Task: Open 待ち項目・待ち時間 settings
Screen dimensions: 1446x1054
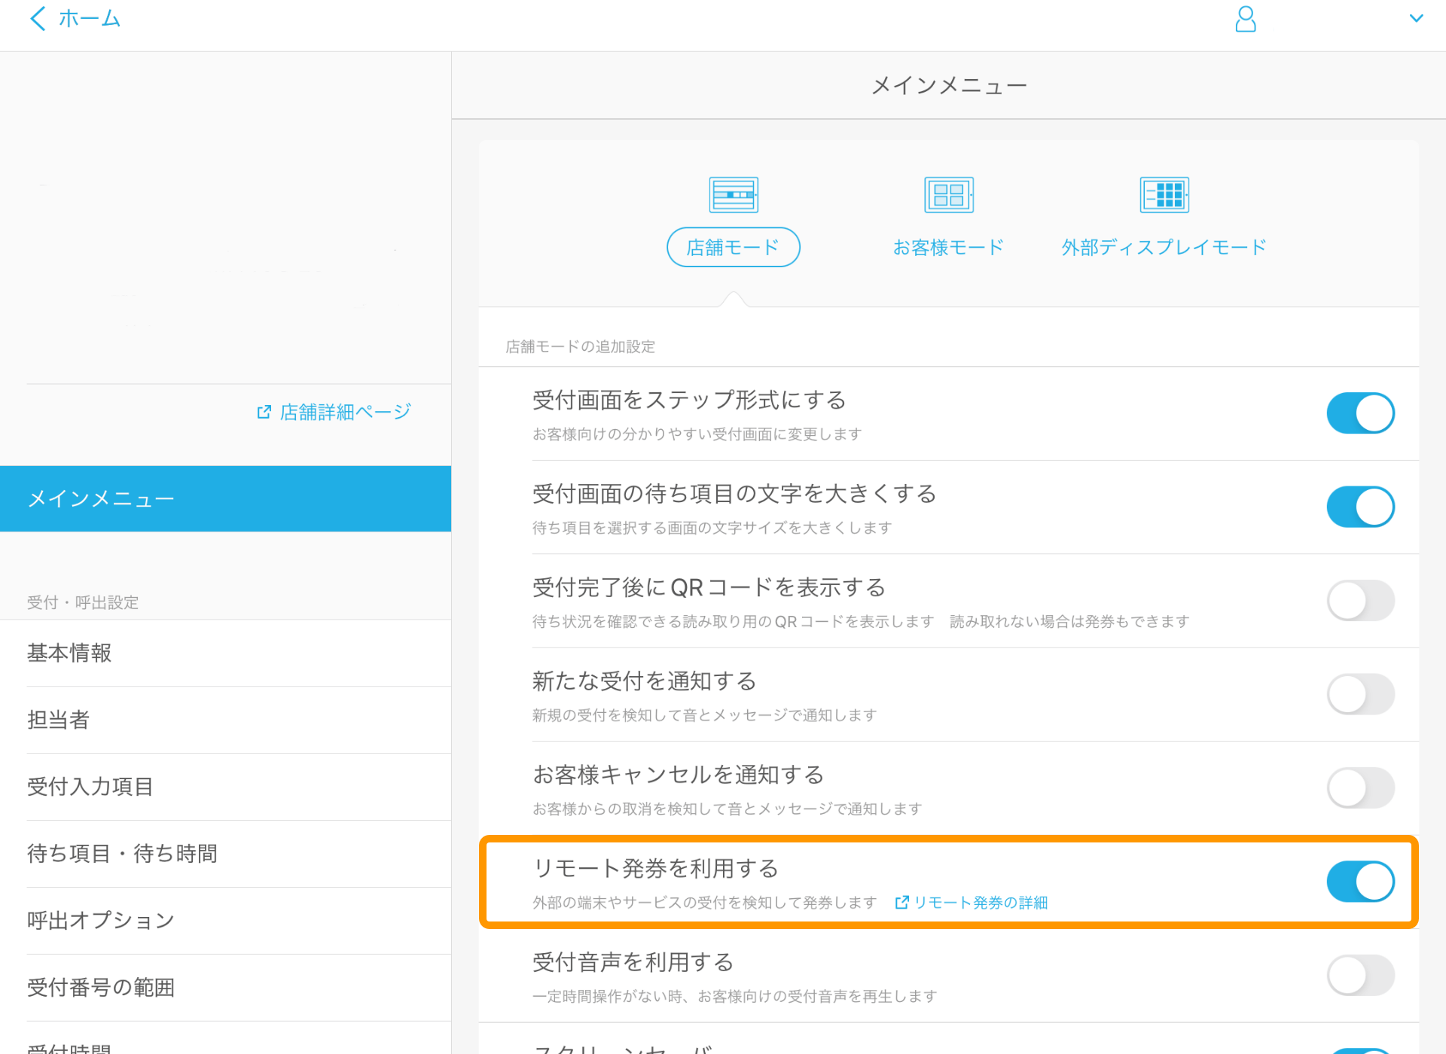Action: 225,854
